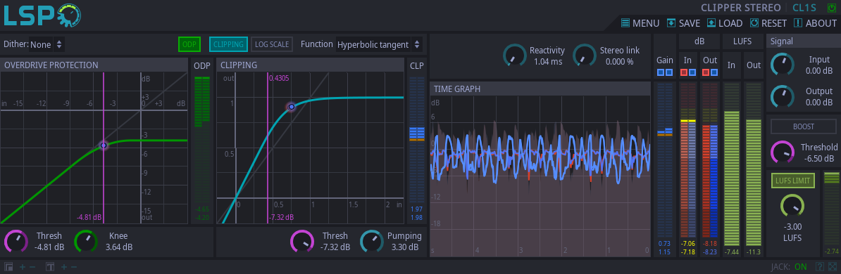Click the green Knee knob
The height and width of the screenshot is (274, 841).
click(x=85, y=242)
